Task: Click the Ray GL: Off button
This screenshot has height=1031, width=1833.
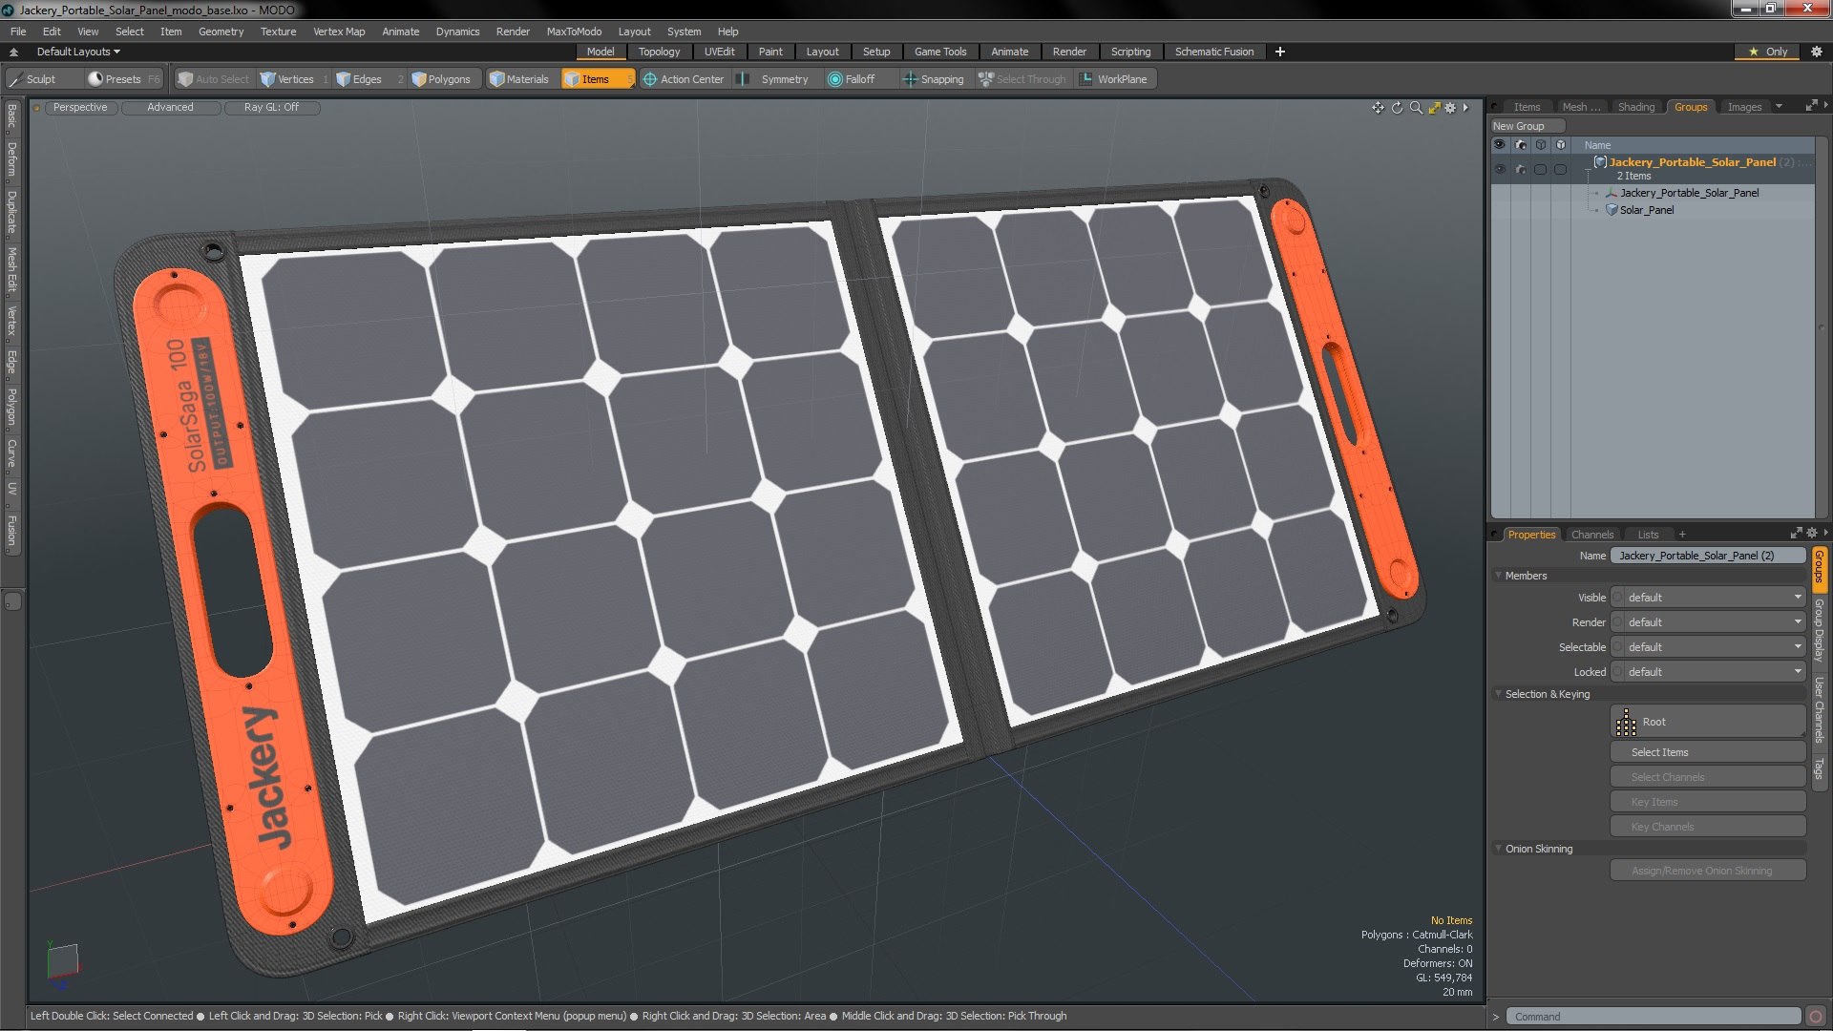Action: pyautogui.click(x=271, y=108)
